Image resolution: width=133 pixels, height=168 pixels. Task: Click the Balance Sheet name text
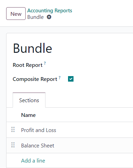point(38,146)
